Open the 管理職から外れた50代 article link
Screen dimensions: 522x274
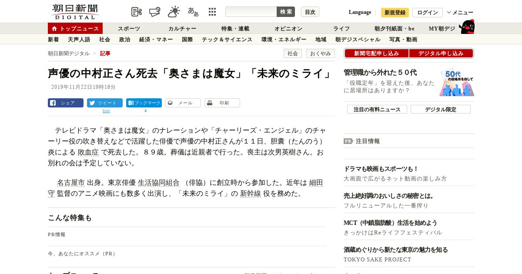click(380, 73)
